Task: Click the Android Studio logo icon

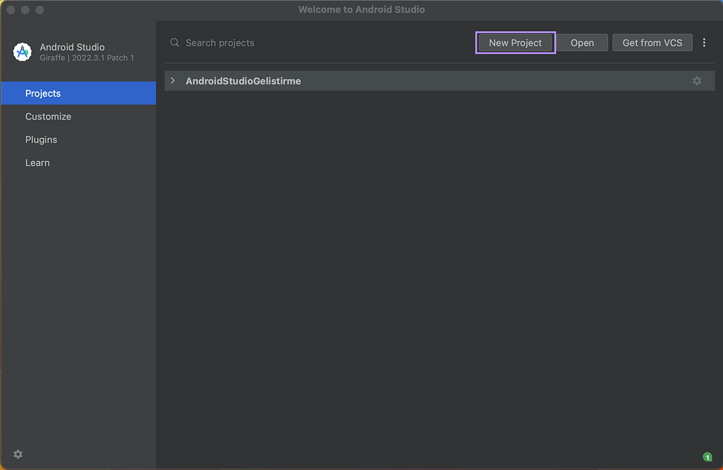Action: (x=22, y=52)
